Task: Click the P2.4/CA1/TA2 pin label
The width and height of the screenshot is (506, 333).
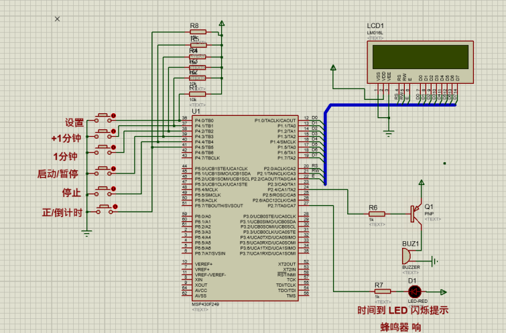Action: tap(281, 190)
